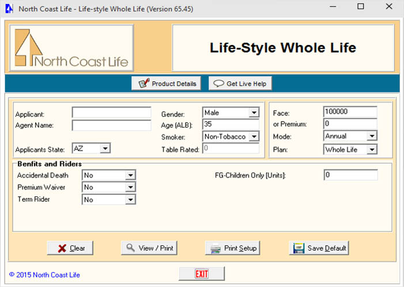Click the Face amount field
Screen dimensions: 404x287
(x=350, y=112)
